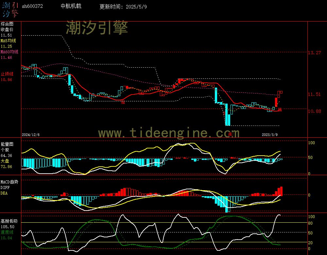Click the 综合图 panel label
Screen dimensions: 327x255
tap(7, 24)
